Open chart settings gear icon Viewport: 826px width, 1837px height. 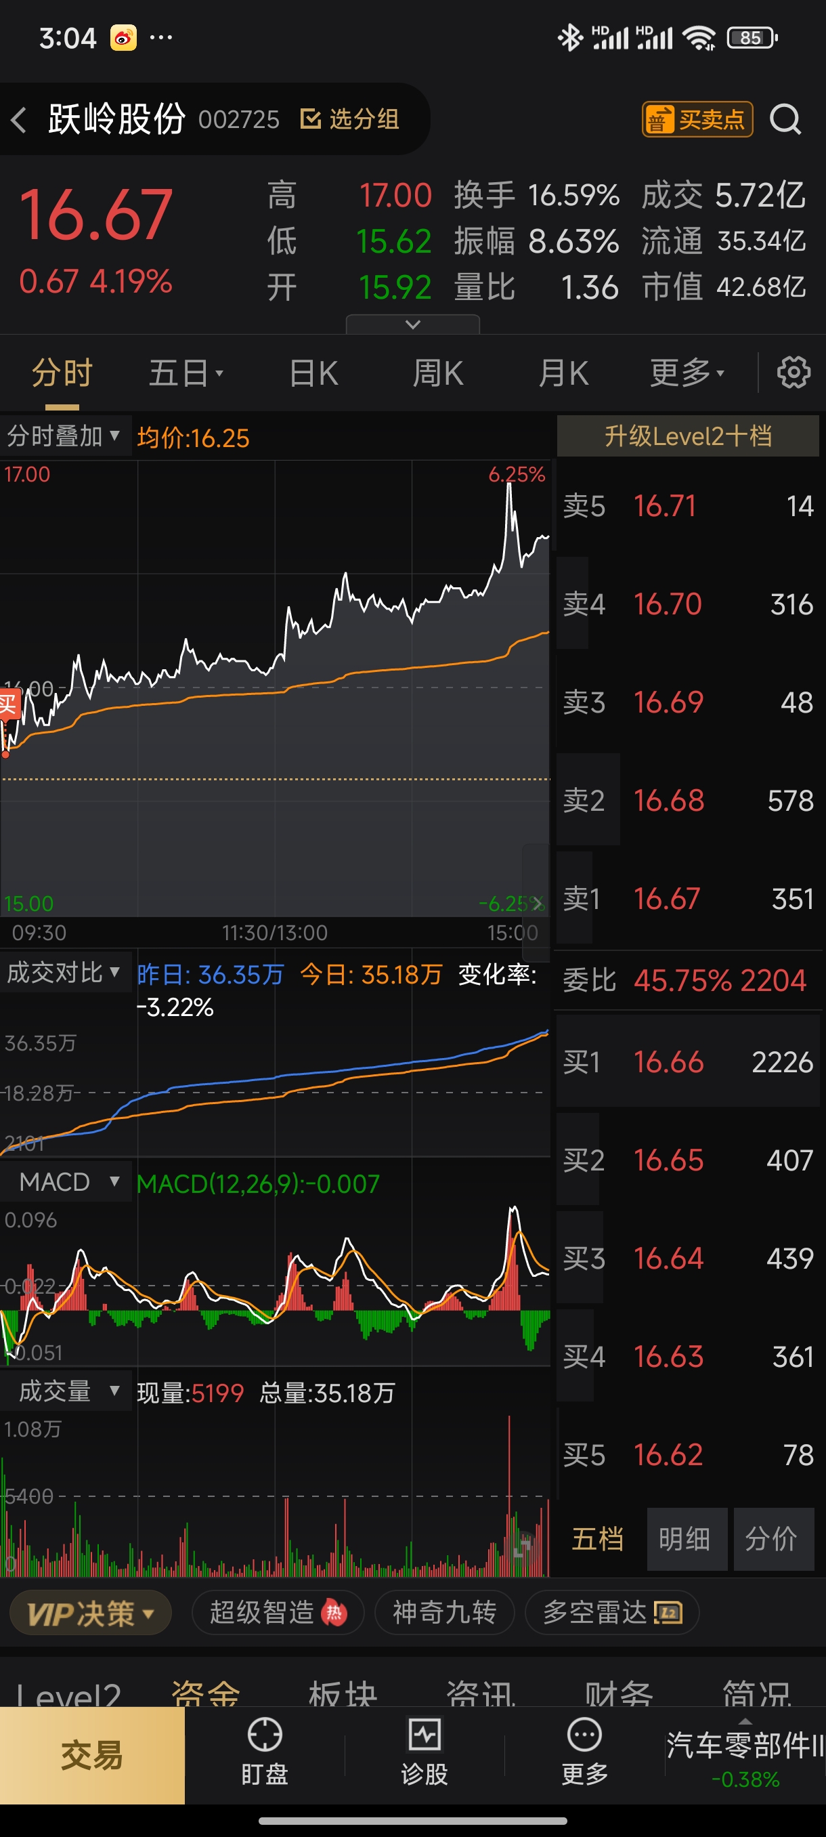[794, 373]
